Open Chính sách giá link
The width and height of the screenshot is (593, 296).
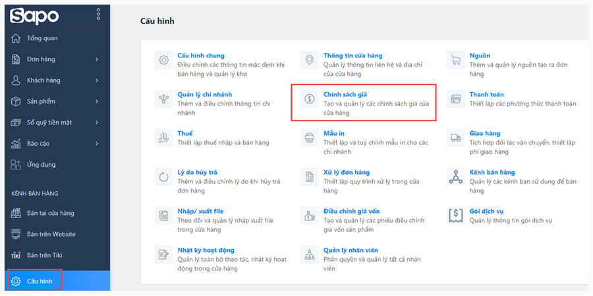click(x=345, y=95)
